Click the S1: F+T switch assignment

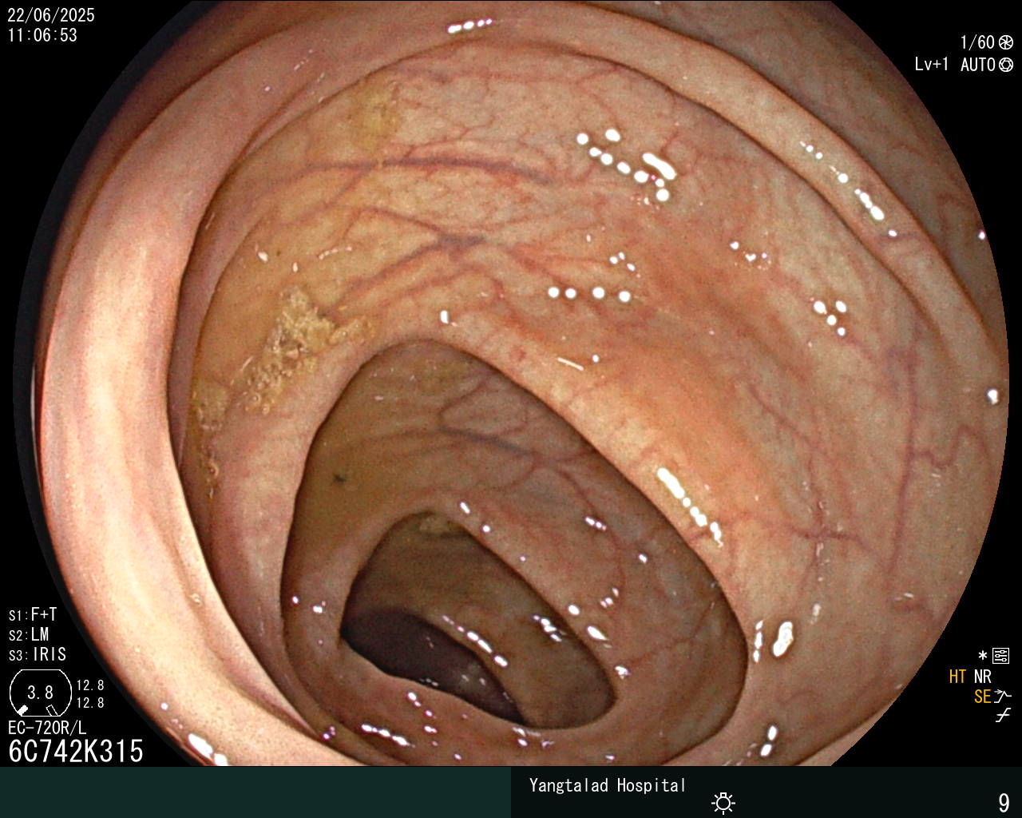click(x=33, y=614)
